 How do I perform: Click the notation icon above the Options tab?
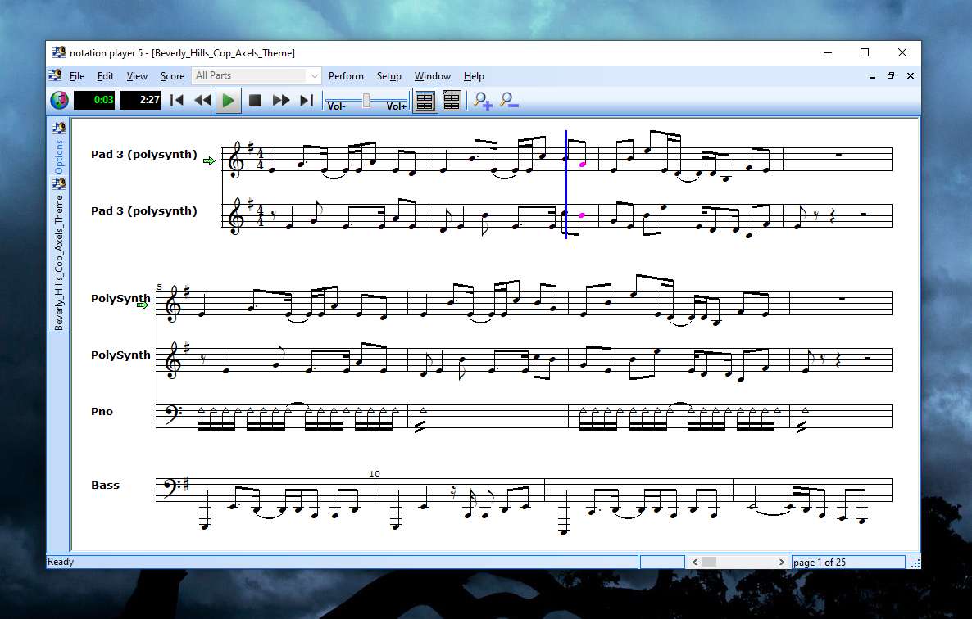59,128
